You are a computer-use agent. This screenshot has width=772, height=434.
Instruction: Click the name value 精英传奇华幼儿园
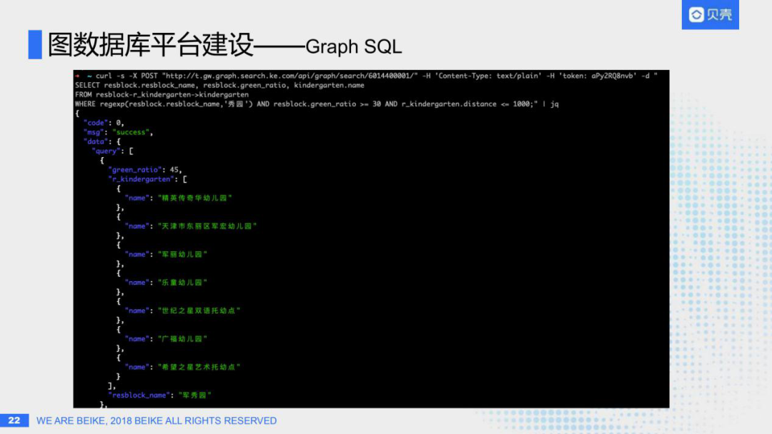194,198
